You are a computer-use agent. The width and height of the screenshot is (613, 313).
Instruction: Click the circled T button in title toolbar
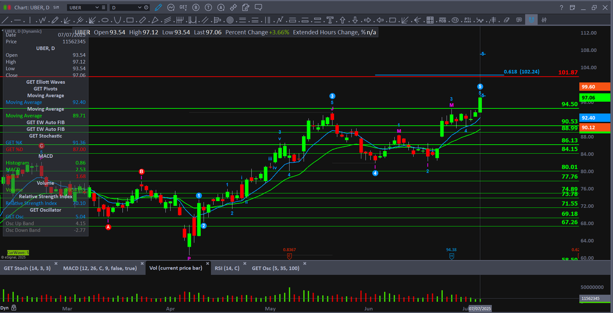208,7
